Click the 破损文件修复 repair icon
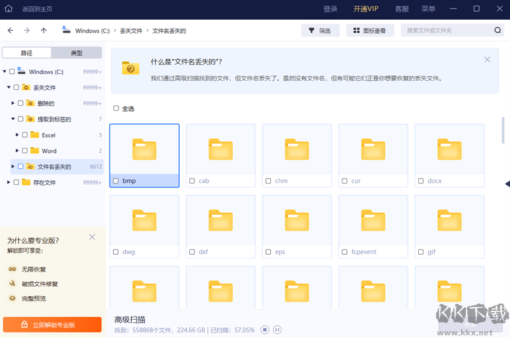 click(x=12, y=283)
